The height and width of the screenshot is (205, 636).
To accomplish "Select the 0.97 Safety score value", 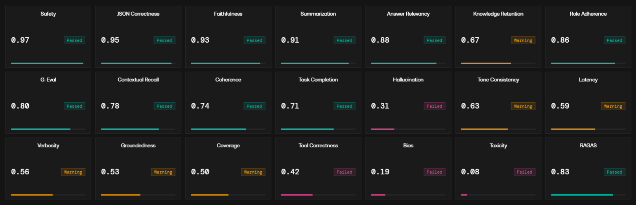I will coord(20,40).
